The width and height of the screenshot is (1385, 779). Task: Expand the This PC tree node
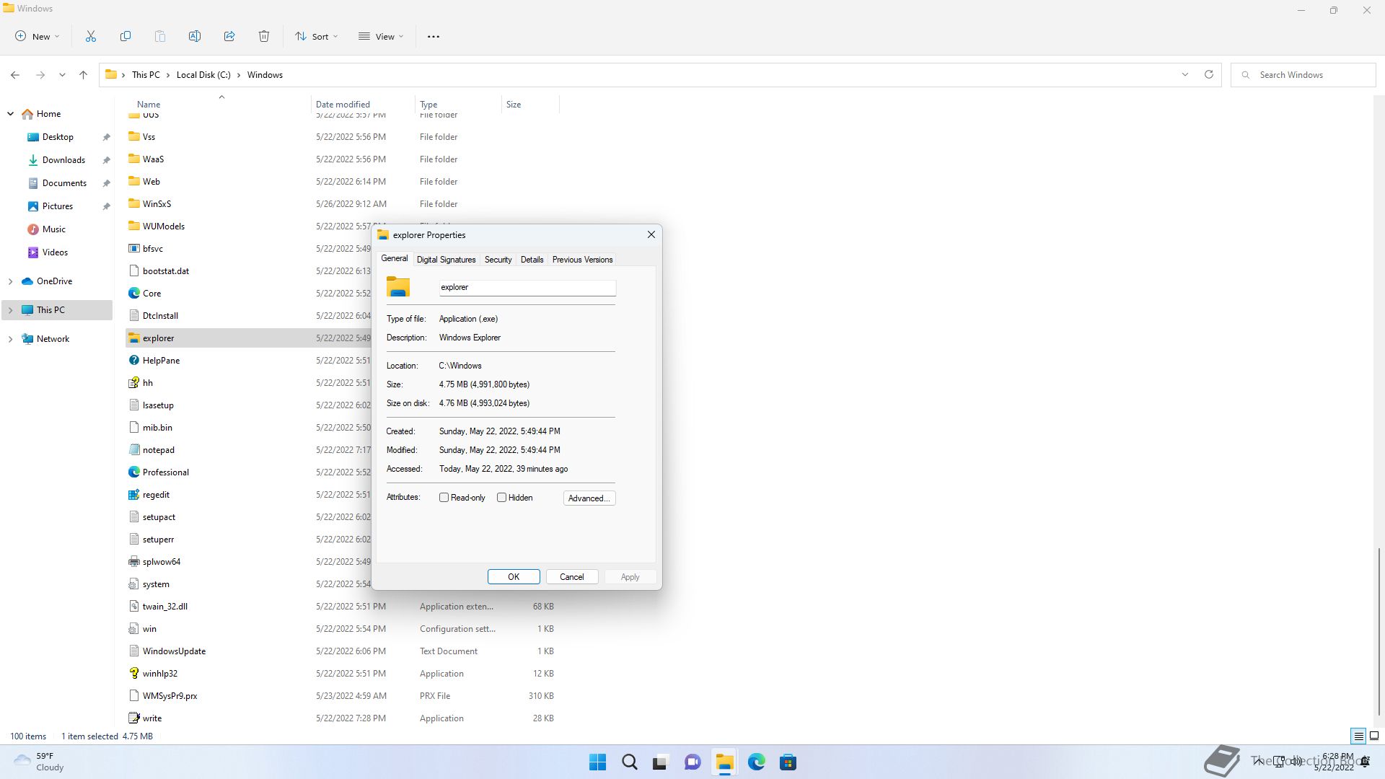10,310
